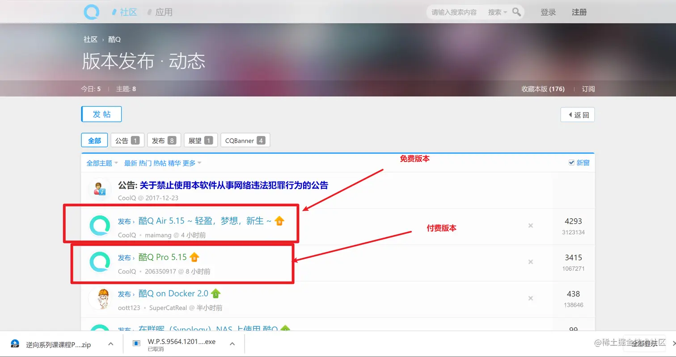
Task: Open the 酷Q Air 5.15 thread
Action: click(x=205, y=220)
